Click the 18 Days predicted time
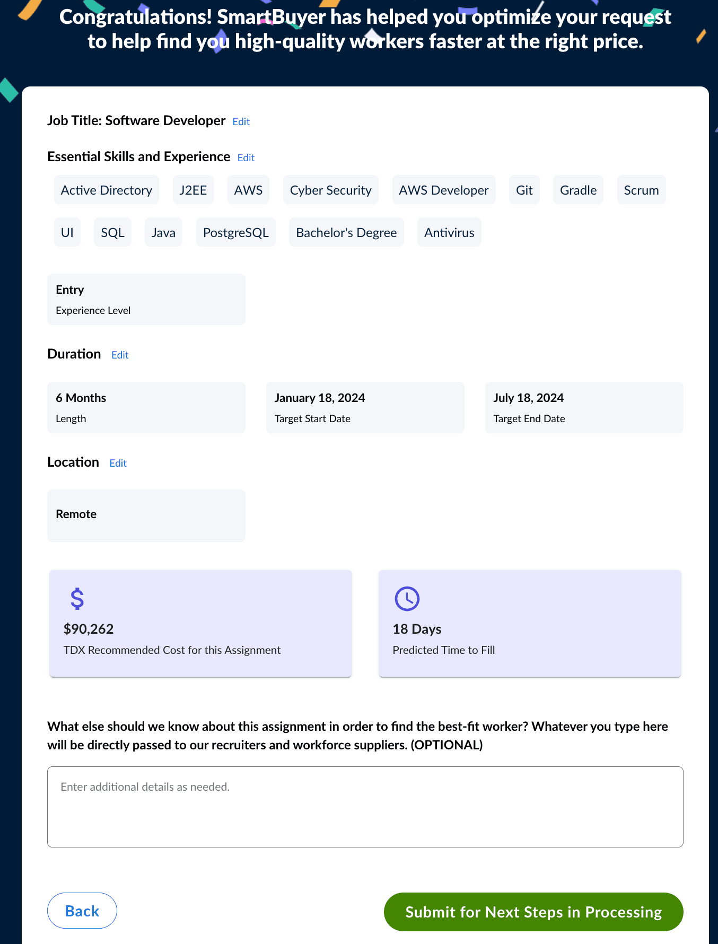The image size is (718, 944). point(417,629)
